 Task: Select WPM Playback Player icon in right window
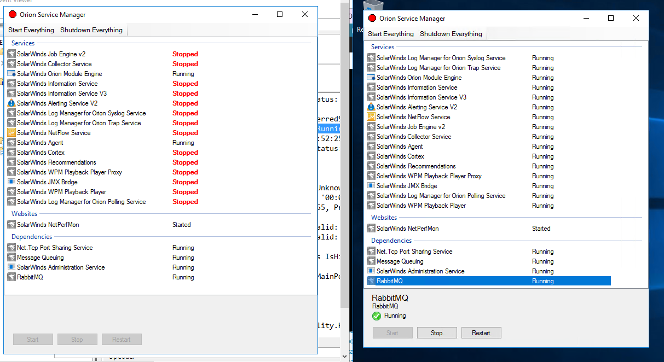pyautogui.click(x=371, y=206)
